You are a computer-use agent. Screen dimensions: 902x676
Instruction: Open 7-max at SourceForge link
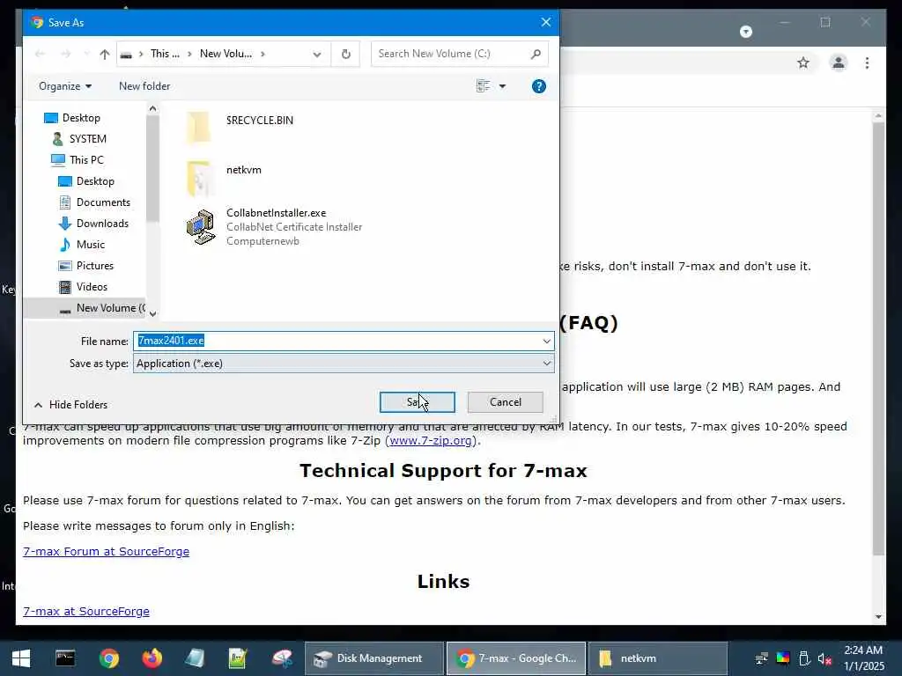[x=86, y=611]
